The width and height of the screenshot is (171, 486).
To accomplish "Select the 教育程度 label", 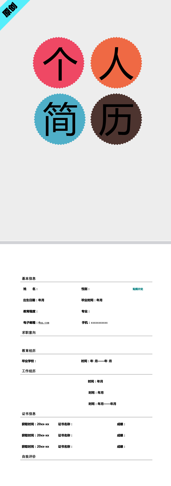I will 30,312.
